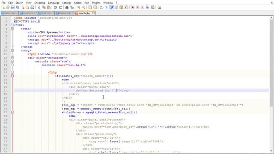The height and width of the screenshot is (154, 274).
Task: Open the Function List icon
Action: pos(126,7)
